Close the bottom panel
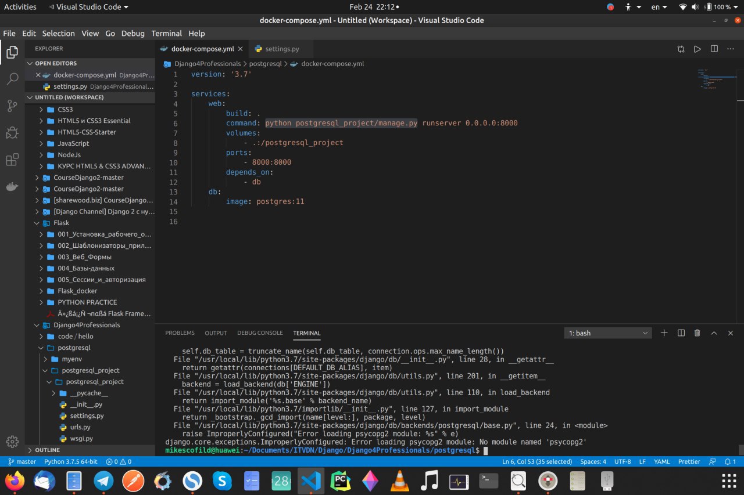Screen dimensions: 744x495 click(731, 333)
